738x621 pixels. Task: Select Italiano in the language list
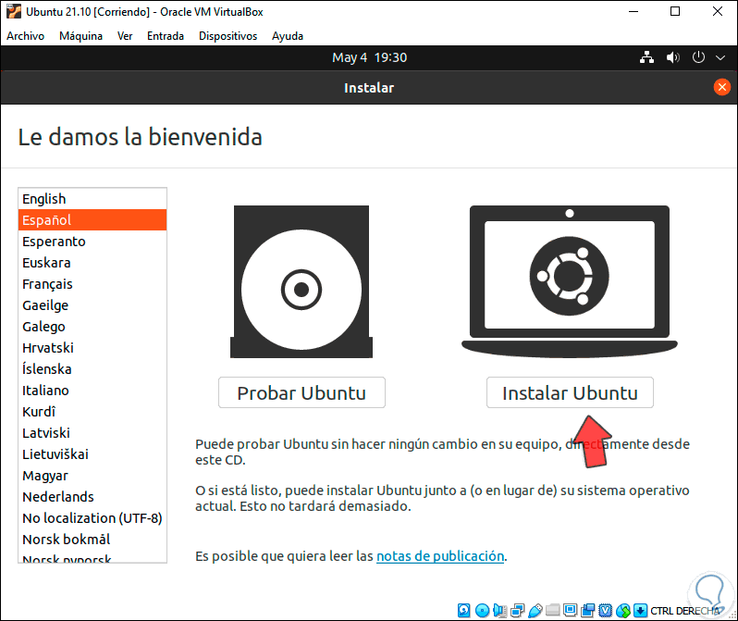pyautogui.click(x=92, y=391)
